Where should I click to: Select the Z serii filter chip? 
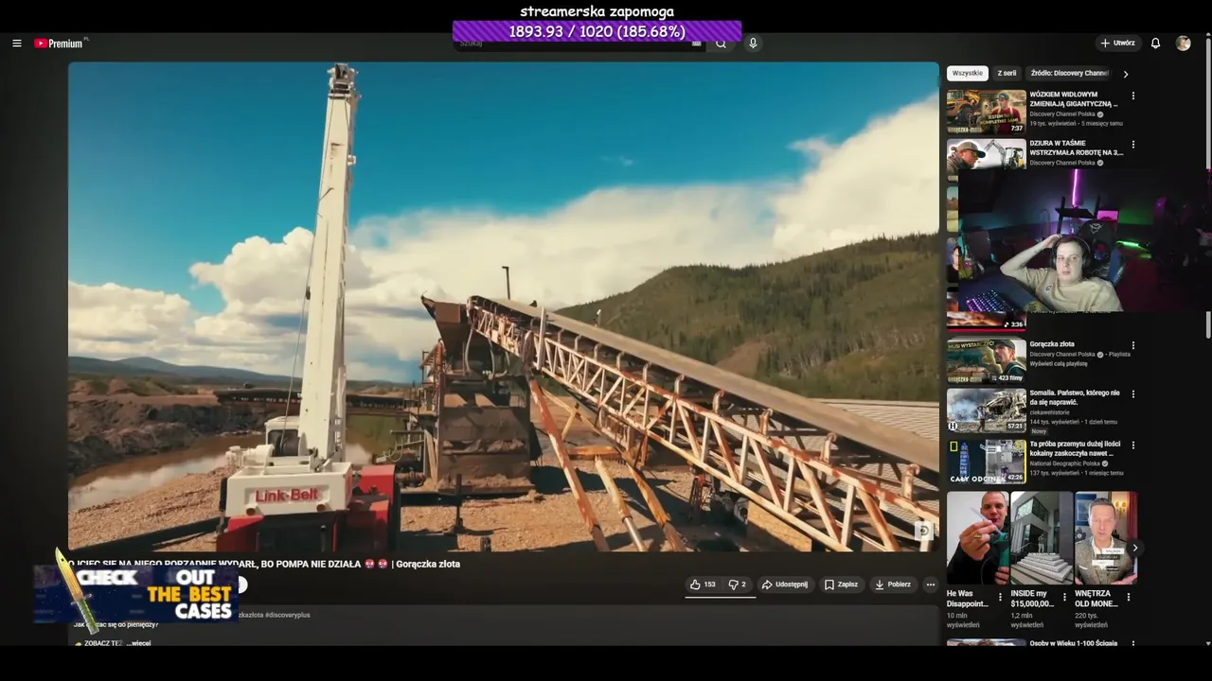(1007, 73)
